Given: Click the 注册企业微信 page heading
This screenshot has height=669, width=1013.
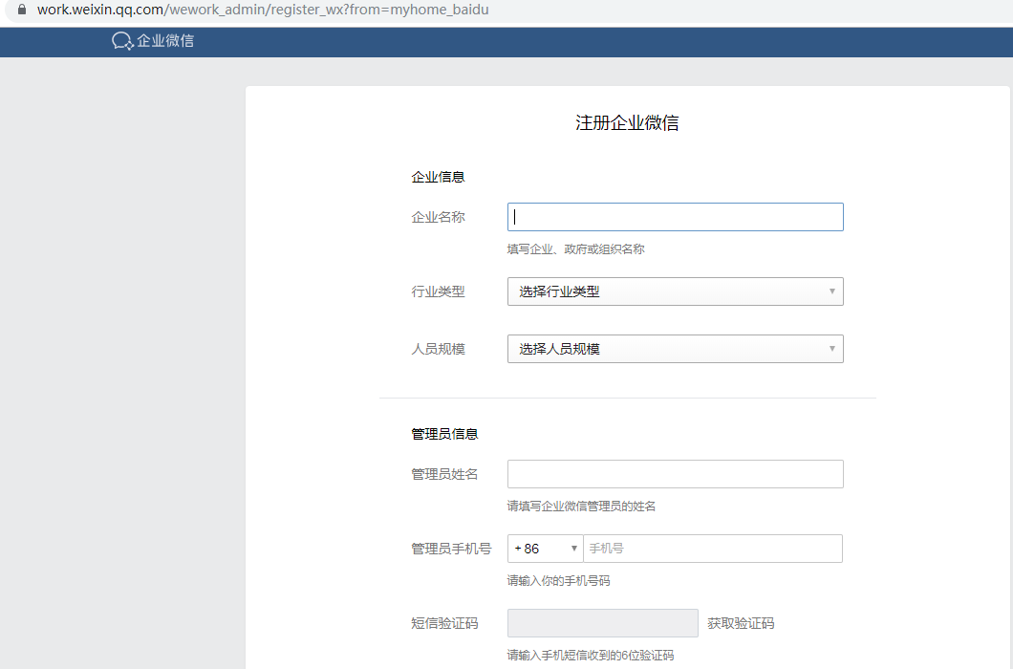Looking at the screenshot, I should tap(627, 123).
